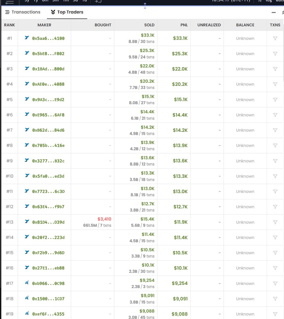This screenshot has height=319, width=284.
Task: Minimize the traders panel with dash icon
Action: (x=273, y=12)
